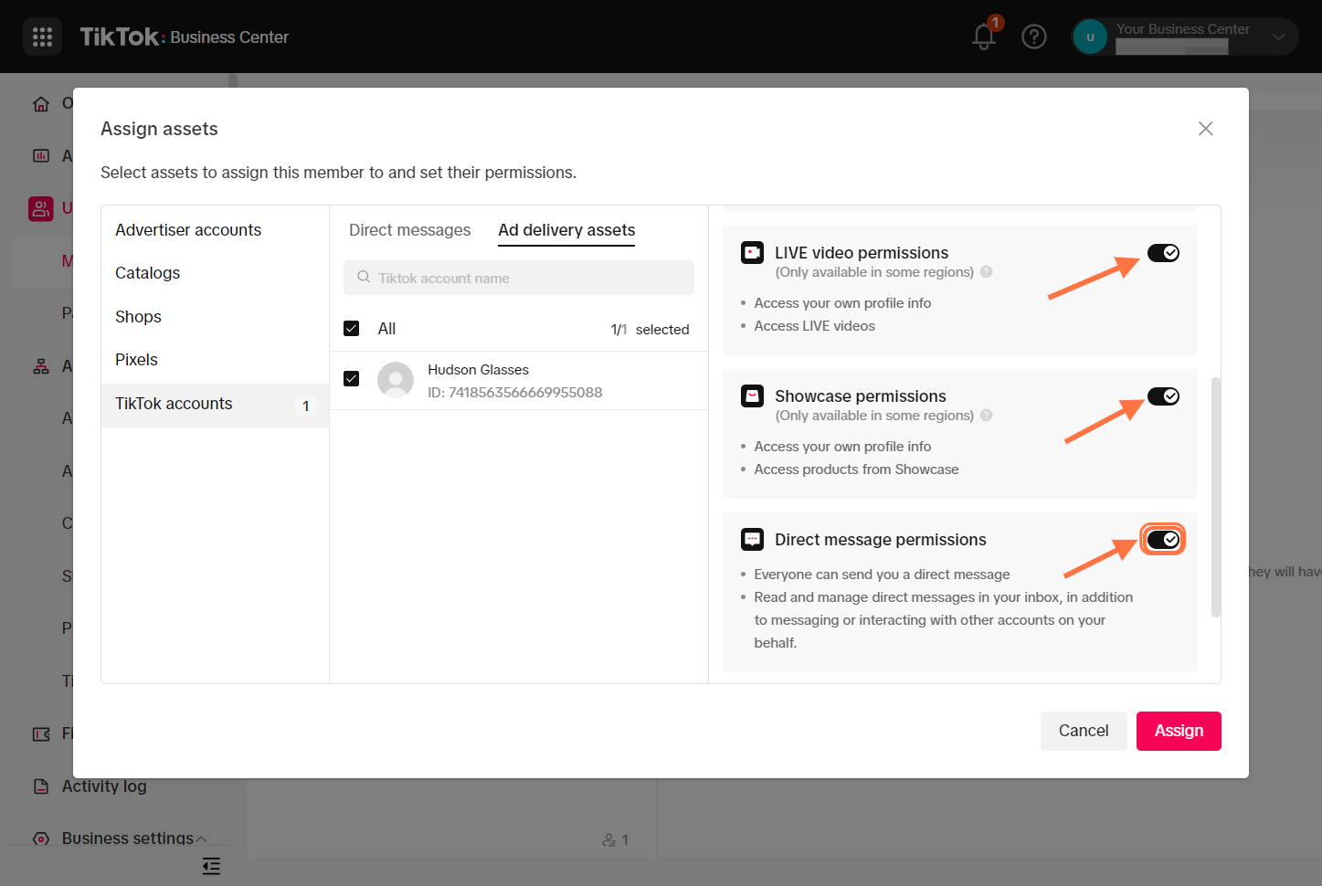
Task: Open your account avatar in the top bar
Action: [x=1090, y=37]
